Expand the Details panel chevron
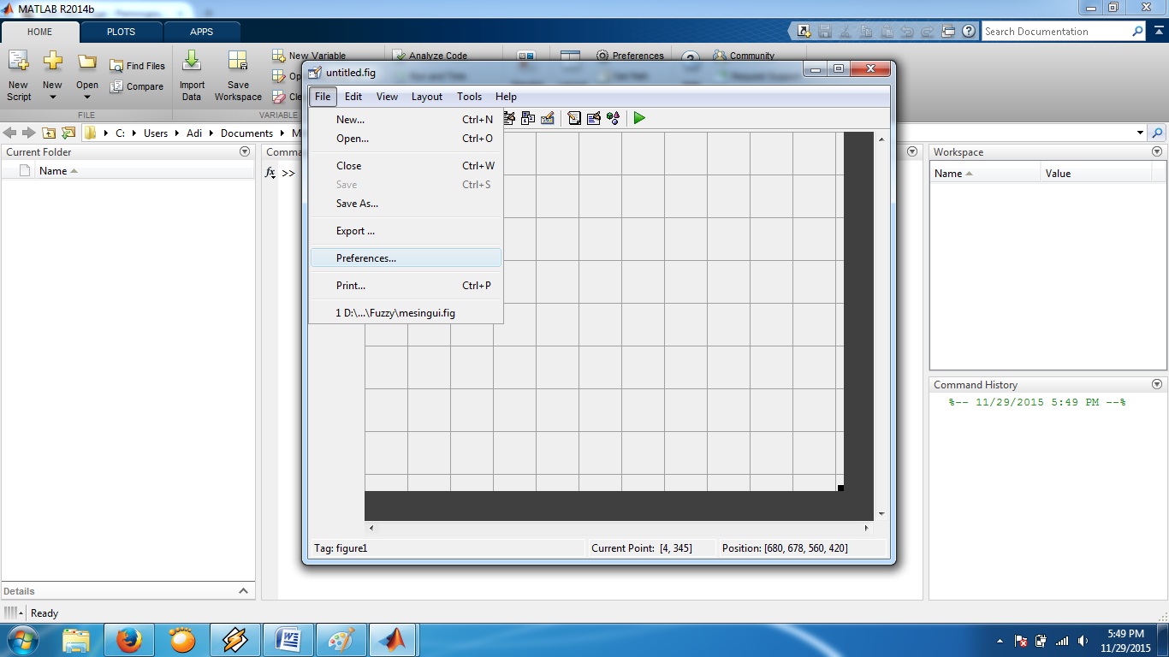The image size is (1169, 657). click(243, 591)
